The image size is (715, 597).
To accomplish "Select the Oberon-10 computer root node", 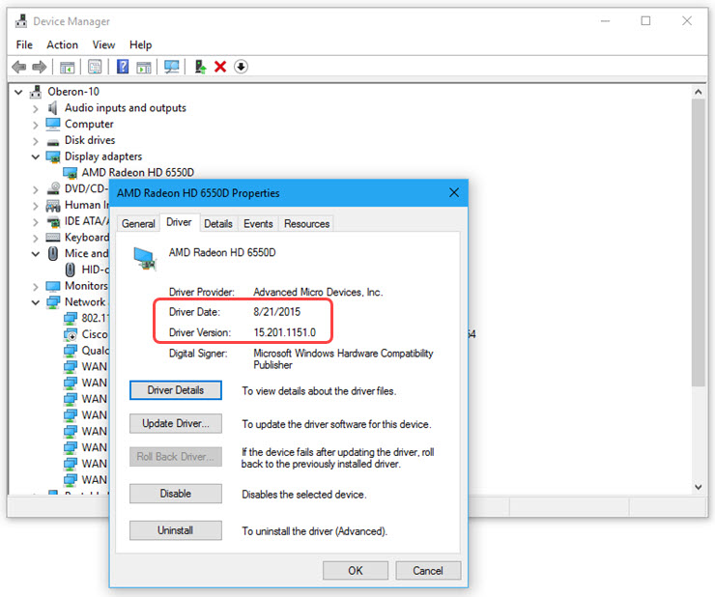I will [73, 92].
